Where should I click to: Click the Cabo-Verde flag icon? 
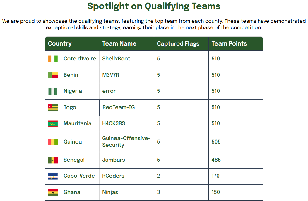(53, 176)
